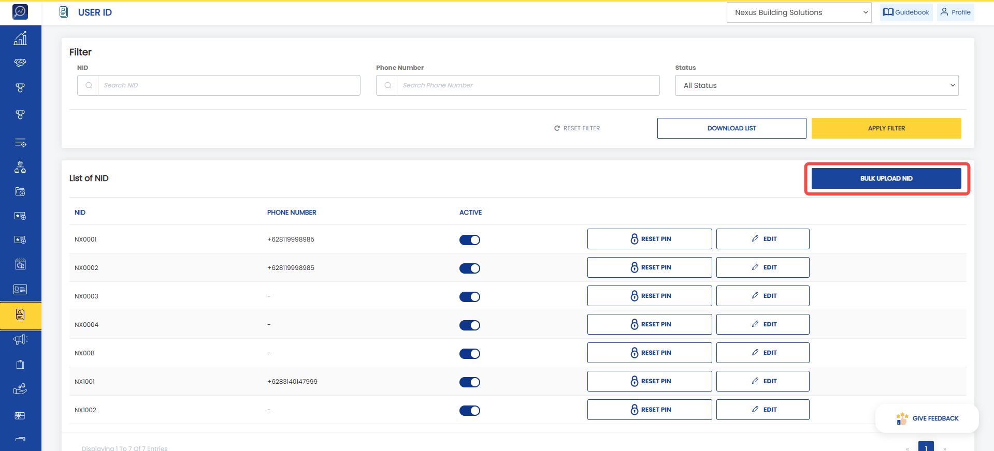The image size is (994, 451).
Task: Open the Guidebook link
Action: tap(906, 12)
